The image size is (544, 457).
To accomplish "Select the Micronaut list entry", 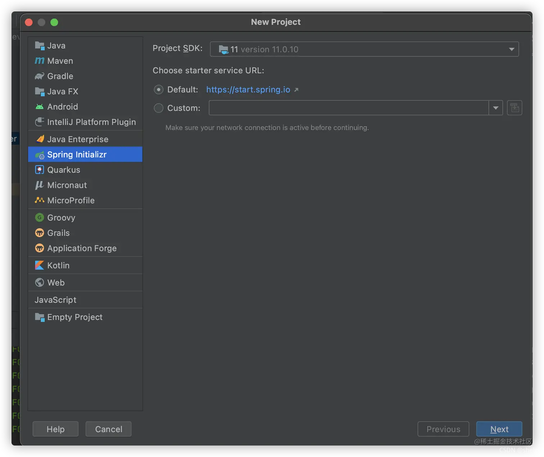I will (85, 185).
